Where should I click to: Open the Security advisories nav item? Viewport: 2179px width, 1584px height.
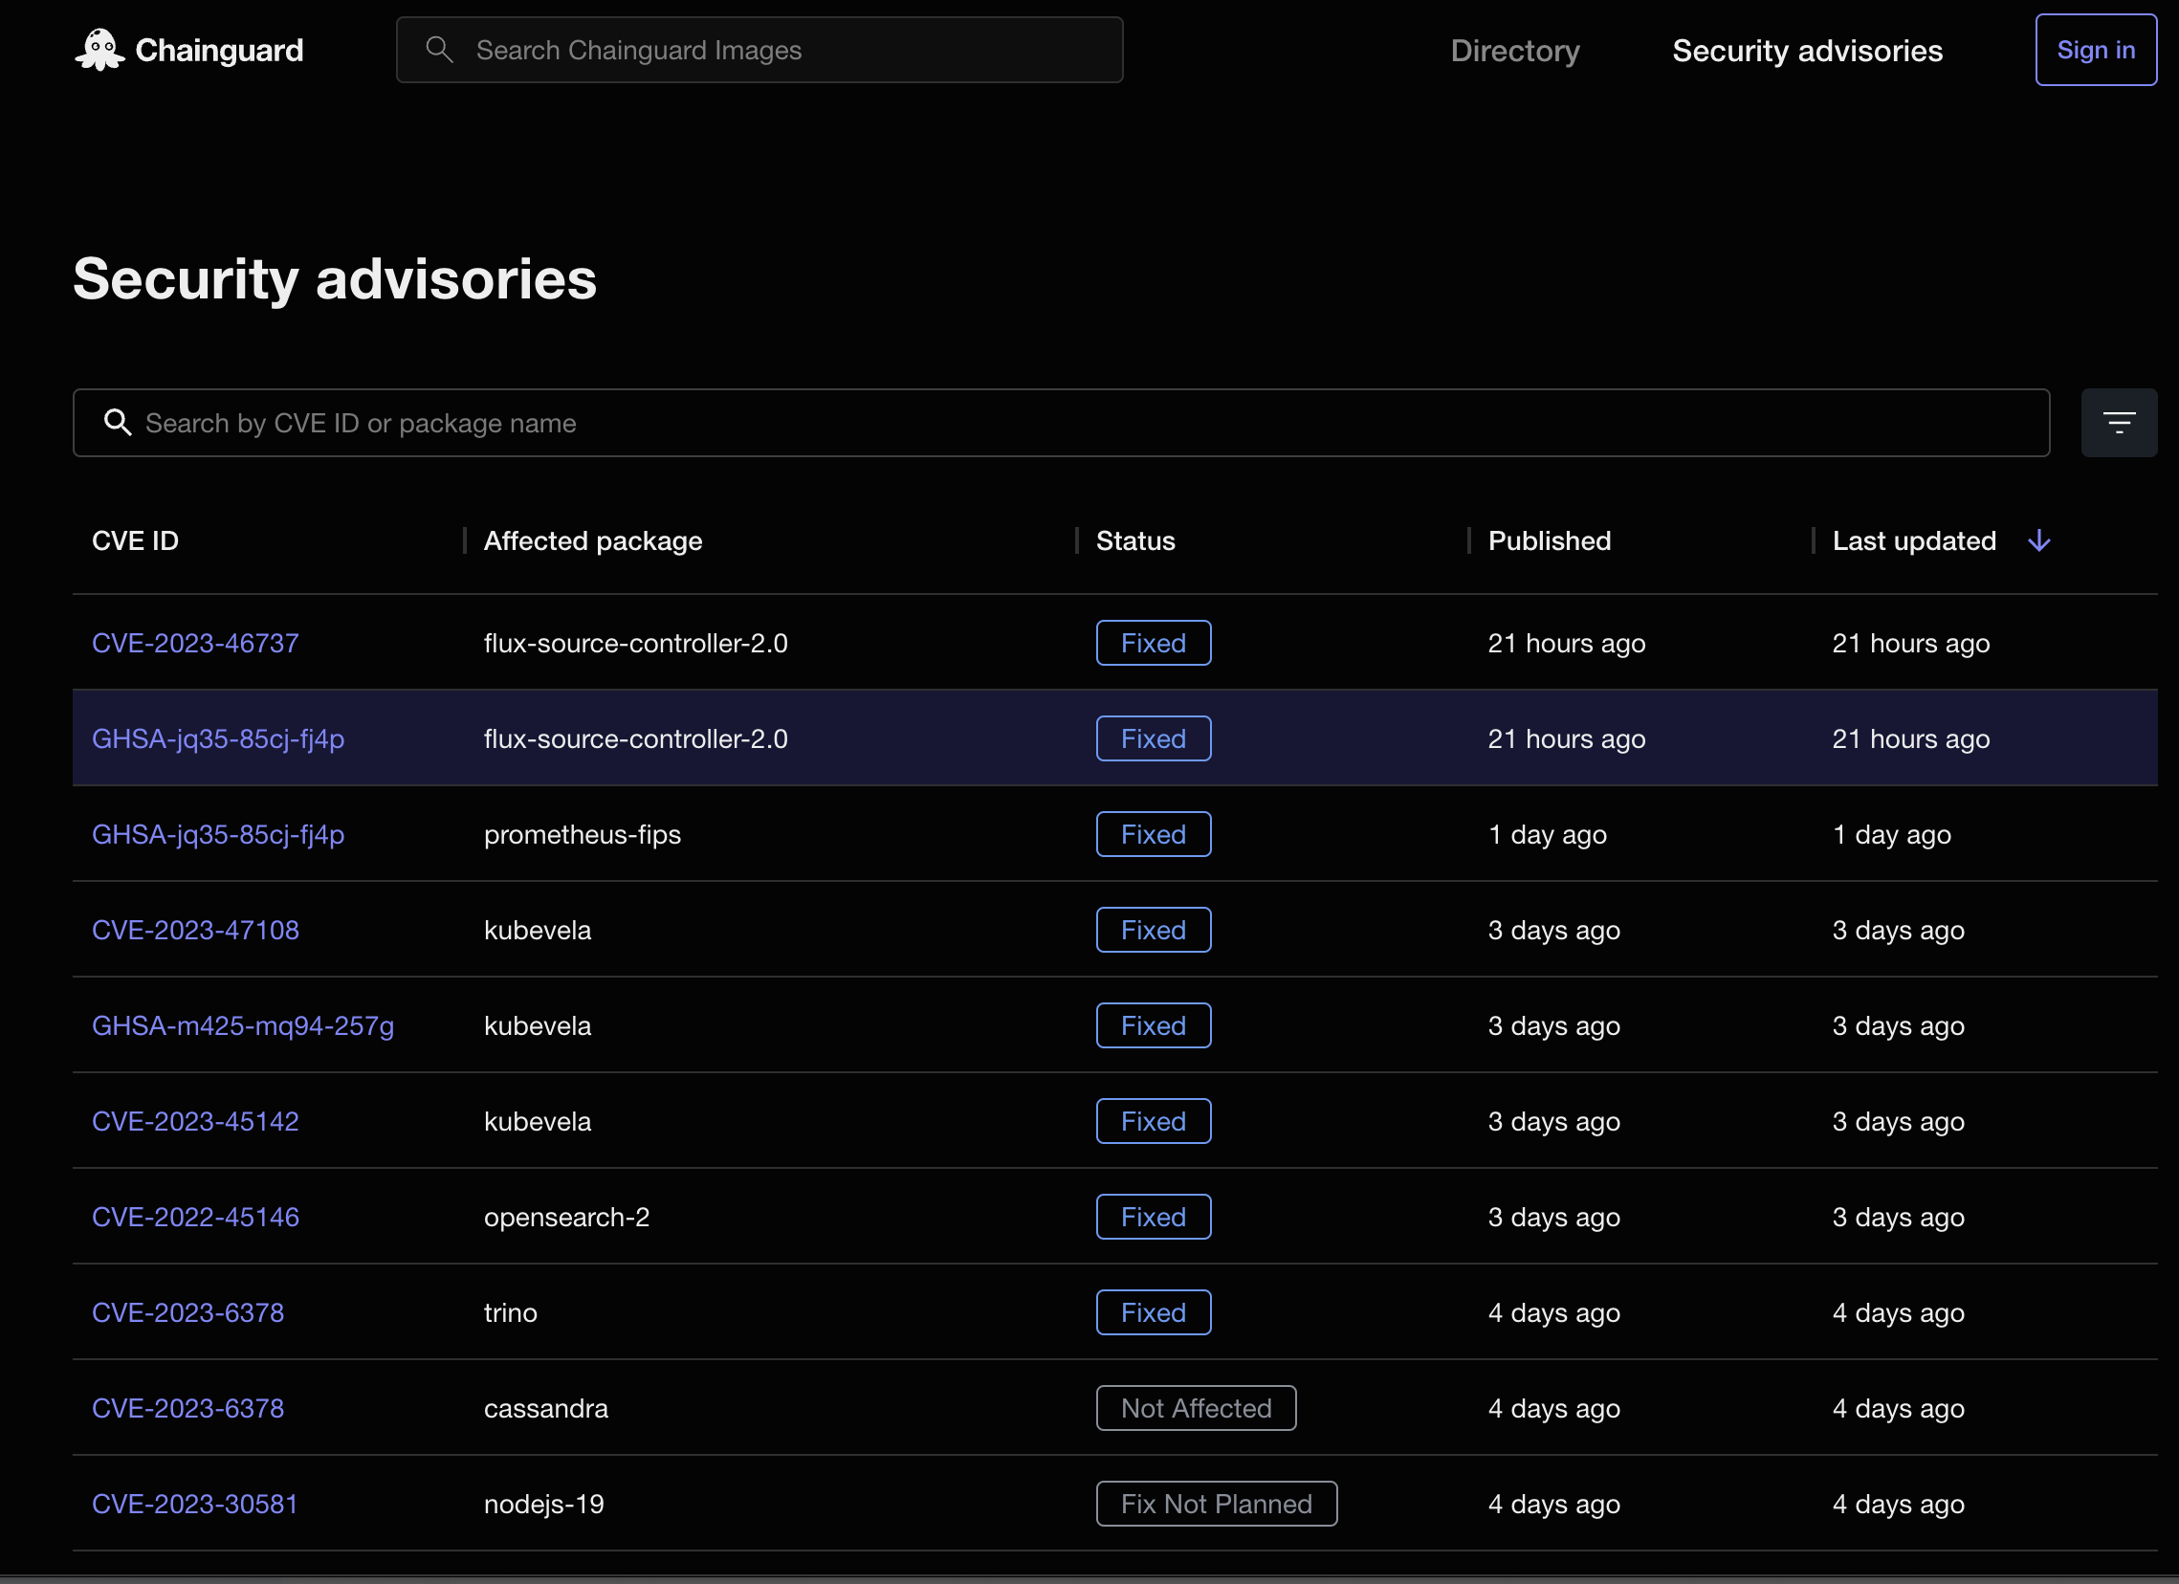1806,50
